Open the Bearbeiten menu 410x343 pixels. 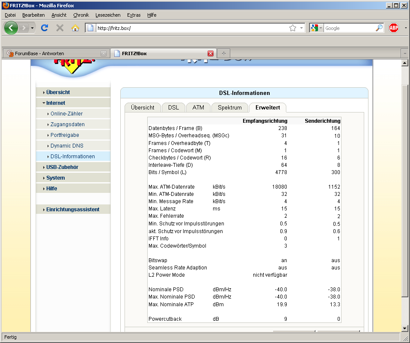click(33, 15)
